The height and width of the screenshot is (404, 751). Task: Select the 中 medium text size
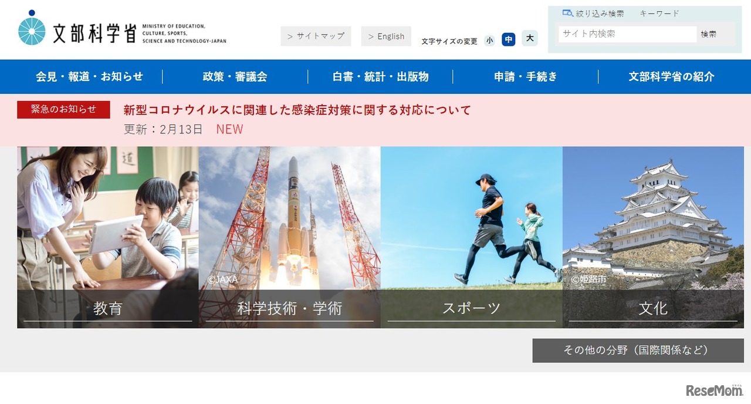pos(509,39)
